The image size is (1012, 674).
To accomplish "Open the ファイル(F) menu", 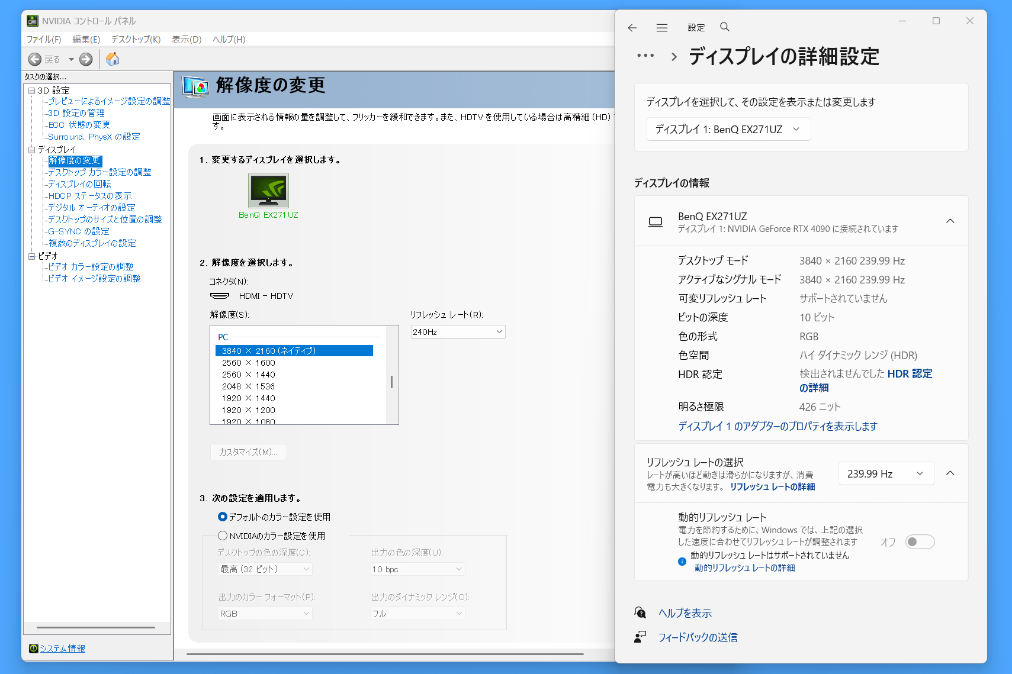I will pos(44,40).
